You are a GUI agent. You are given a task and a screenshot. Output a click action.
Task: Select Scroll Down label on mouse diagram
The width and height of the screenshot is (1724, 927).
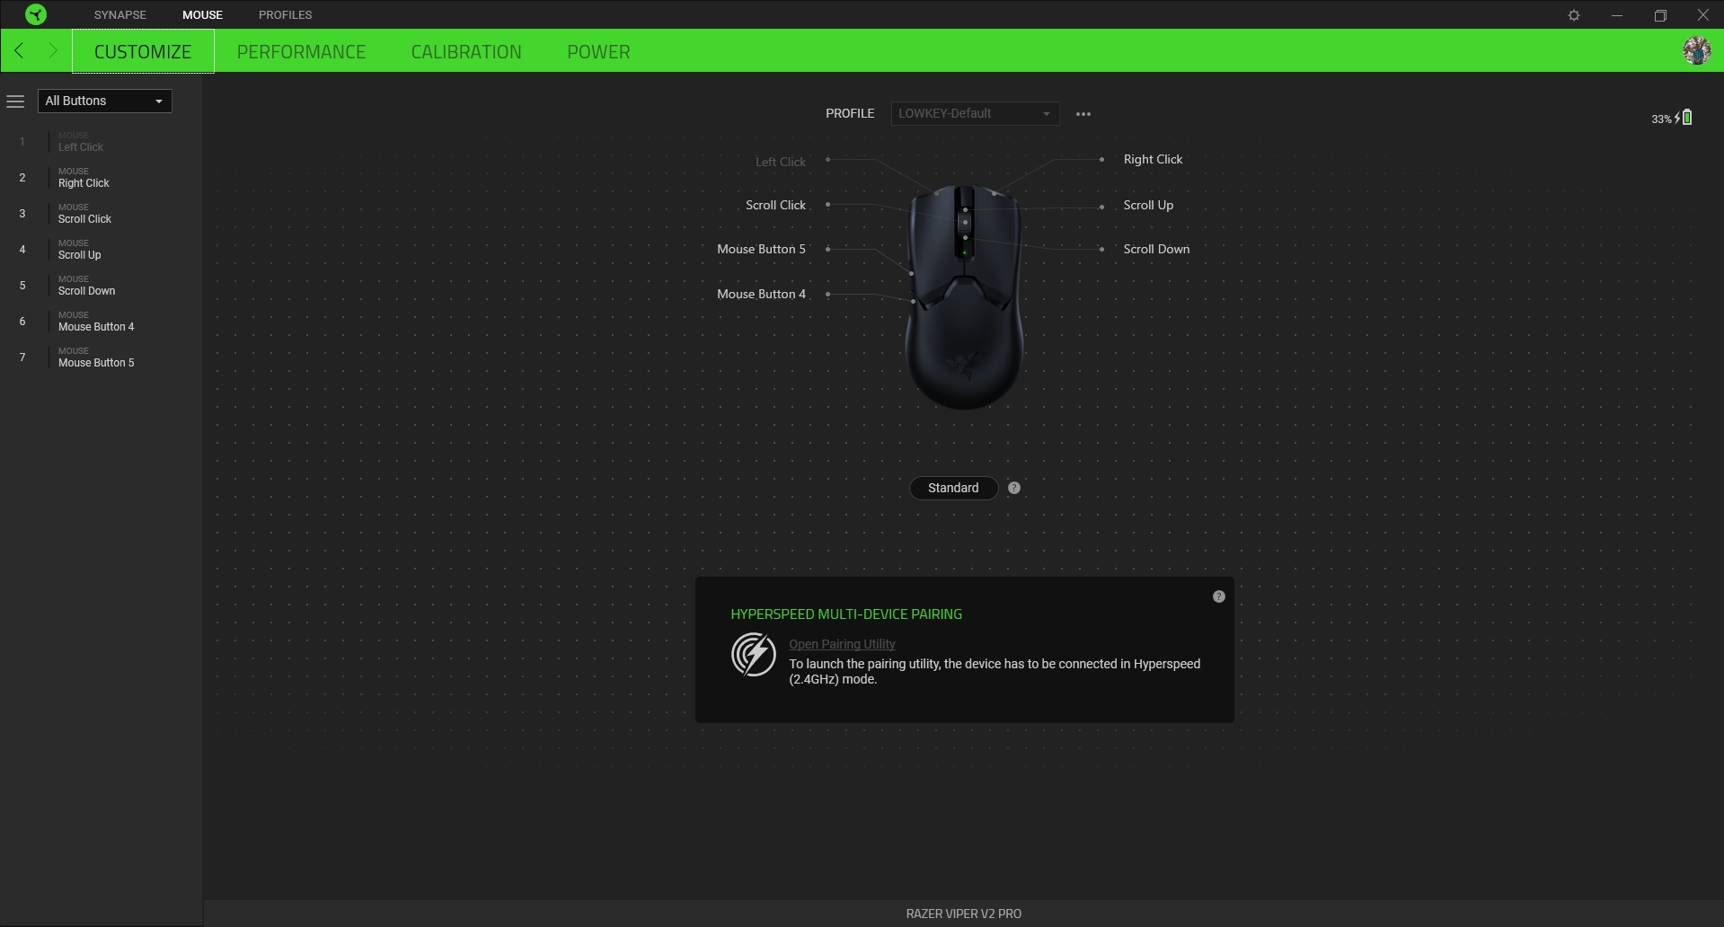click(x=1156, y=249)
